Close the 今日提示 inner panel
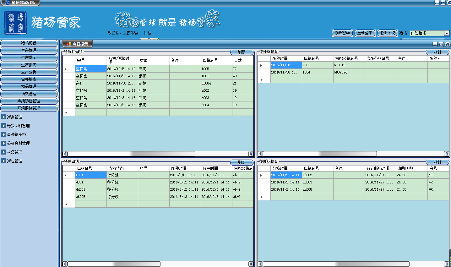 point(448,44)
